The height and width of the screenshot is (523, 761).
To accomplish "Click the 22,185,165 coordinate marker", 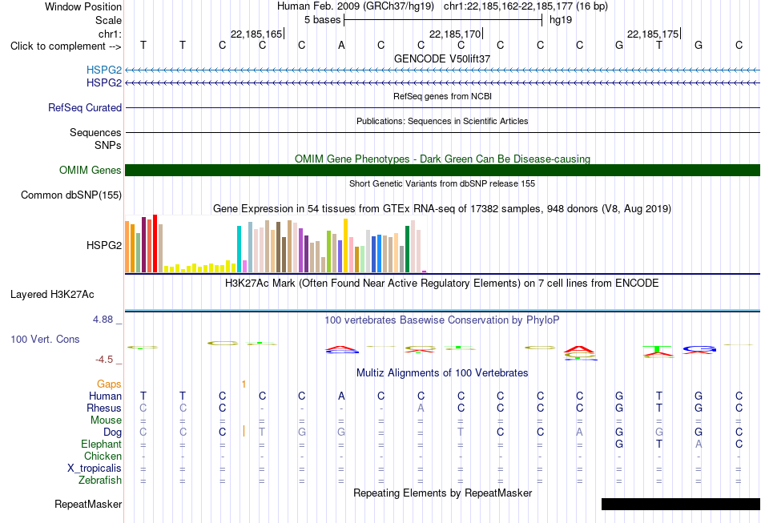I will [x=256, y=34].
